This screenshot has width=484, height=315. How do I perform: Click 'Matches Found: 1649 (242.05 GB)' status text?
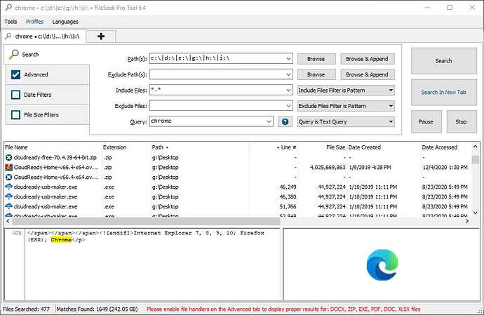97,309
